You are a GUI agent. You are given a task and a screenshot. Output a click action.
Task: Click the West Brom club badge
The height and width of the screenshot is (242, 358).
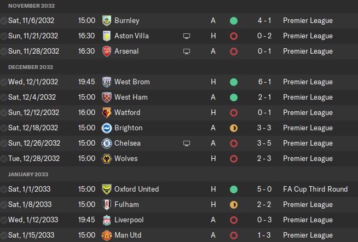tap(106, 82)
